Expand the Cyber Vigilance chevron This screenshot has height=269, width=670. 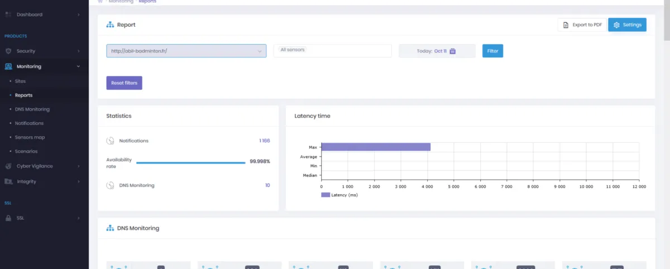(x=78, y=166)
